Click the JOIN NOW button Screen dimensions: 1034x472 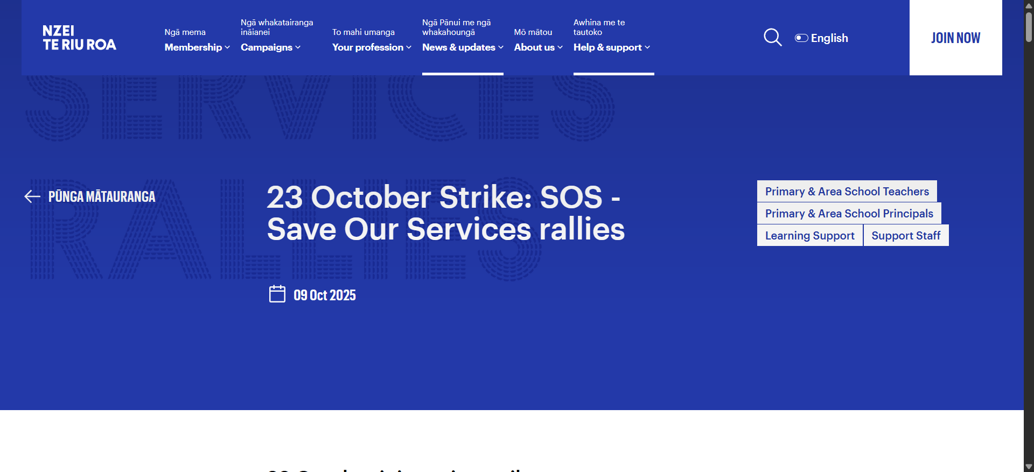point(955,38)
